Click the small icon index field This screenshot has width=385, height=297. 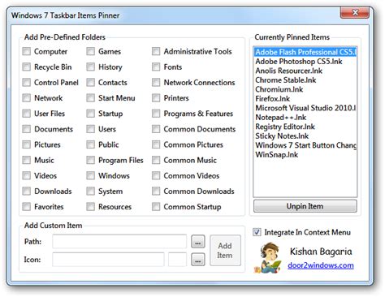click(177, 260)
